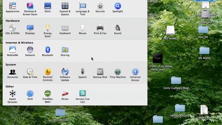
Task: Select the DV Matte desktop folder
Action: 204,50
